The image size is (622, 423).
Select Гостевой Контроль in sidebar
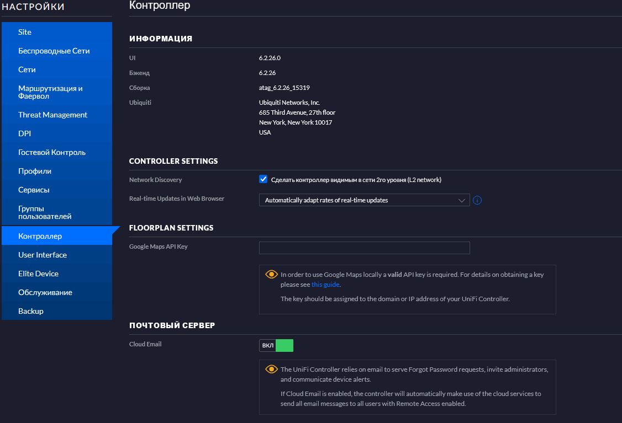point(57,152)
